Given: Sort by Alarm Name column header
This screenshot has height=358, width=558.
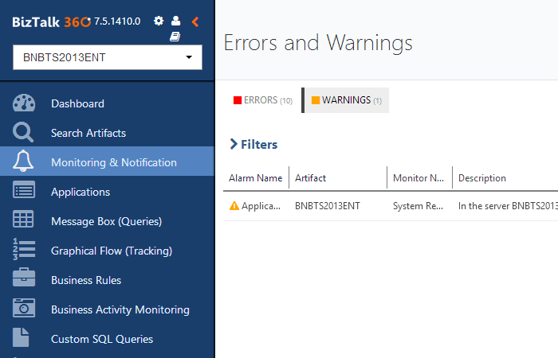Looking at the screenshot, I should click(x=255, y=178).
